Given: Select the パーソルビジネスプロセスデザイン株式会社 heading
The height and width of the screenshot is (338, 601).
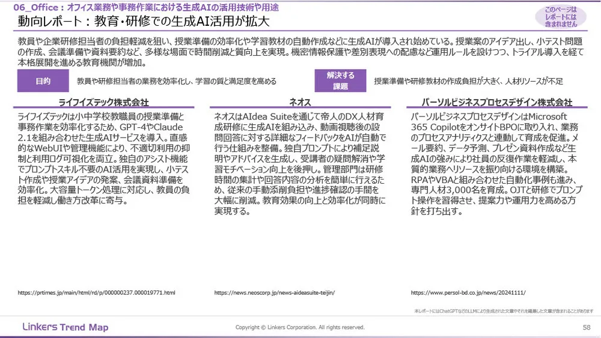Looking at the screenshot, I should point(497,102).
